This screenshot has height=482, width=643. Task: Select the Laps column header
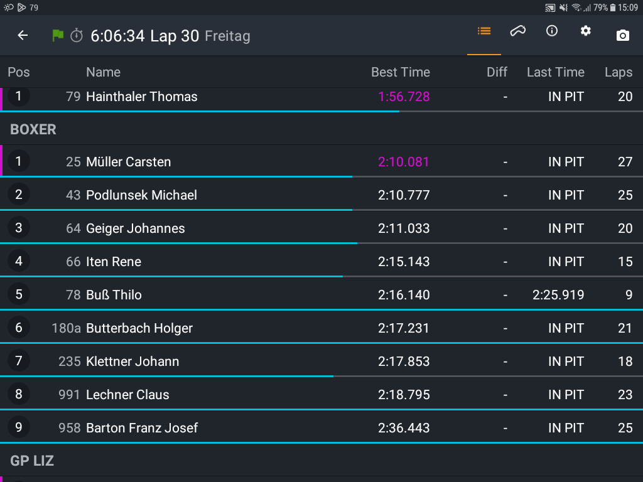point(619,73)
